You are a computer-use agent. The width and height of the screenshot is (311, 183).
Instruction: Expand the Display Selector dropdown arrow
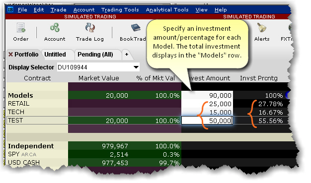tap(136, 67)
